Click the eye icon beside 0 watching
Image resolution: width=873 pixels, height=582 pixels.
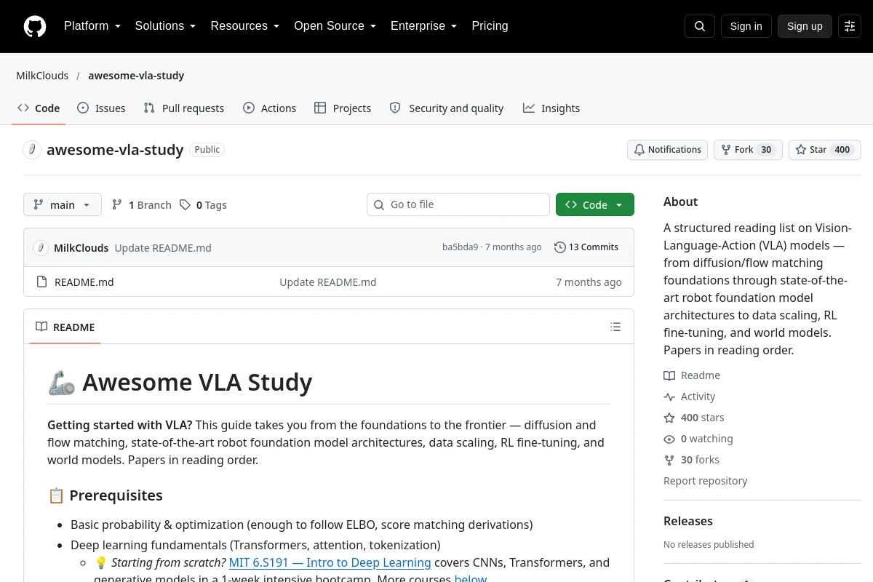point(669,439)
